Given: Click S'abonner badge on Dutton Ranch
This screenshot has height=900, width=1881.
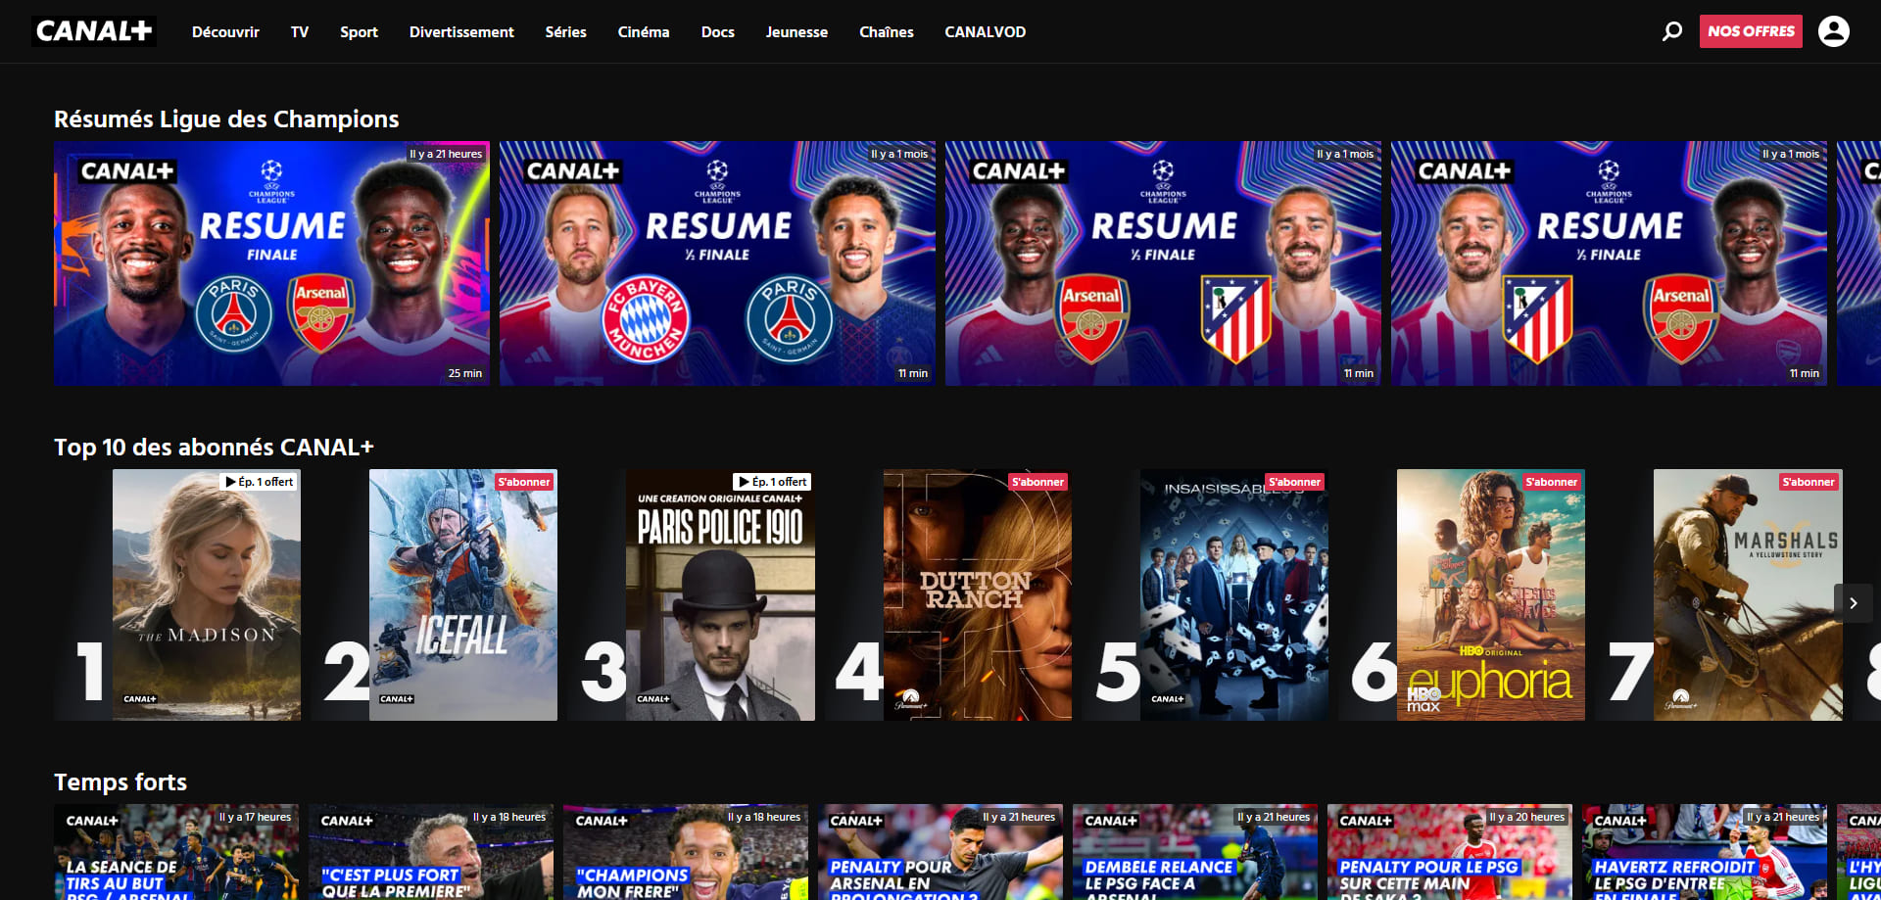Looking at the screenshot, I should click(x=1037, y=482).
